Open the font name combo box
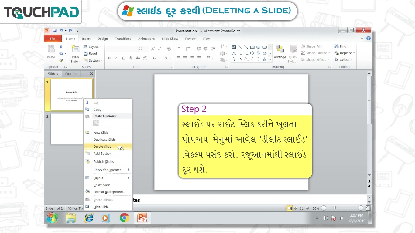 point(122,49)
